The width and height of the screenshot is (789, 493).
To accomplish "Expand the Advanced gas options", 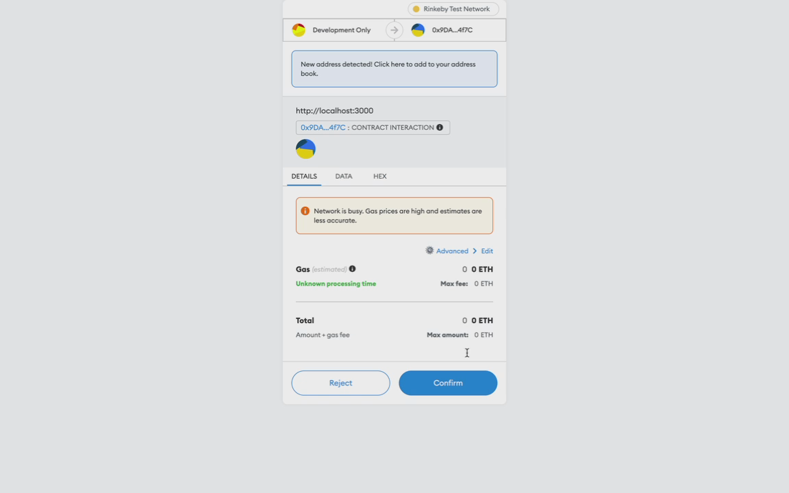I will click(x=452, y=251).
